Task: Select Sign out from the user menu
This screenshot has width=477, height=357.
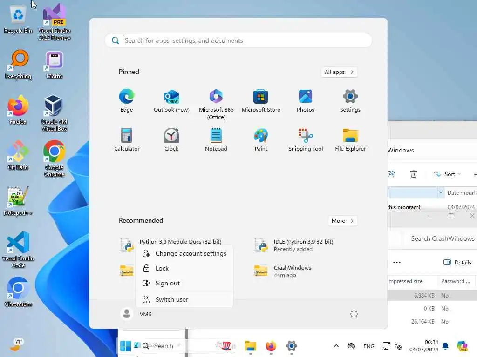Action: tap(184, 283)
